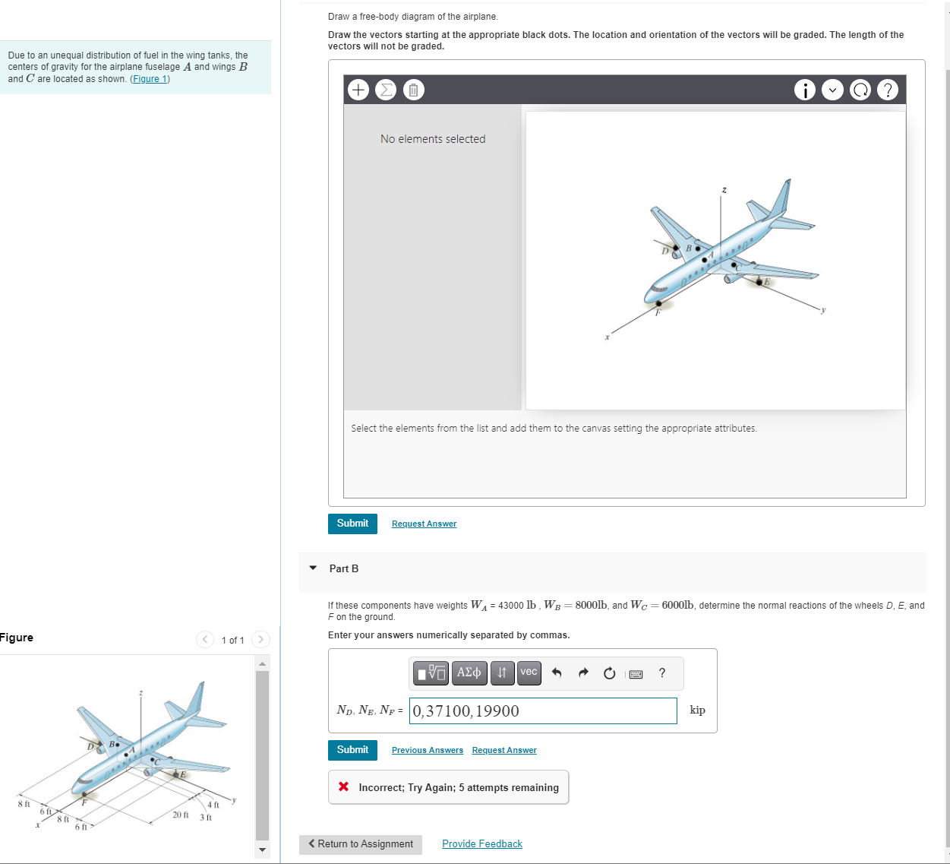Open the info panel via the i icon
The width and height of the screenshot is (950, 864).
coord(804,90)
